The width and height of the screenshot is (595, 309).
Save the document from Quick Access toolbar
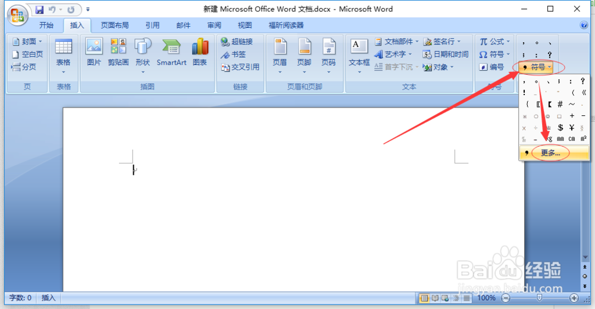(x=39, y=10)
